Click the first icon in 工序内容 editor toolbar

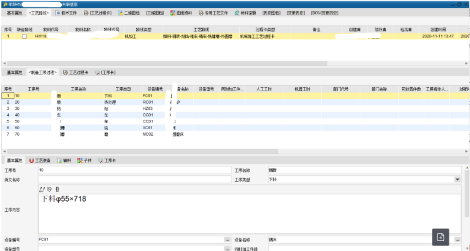pos(42,189)
